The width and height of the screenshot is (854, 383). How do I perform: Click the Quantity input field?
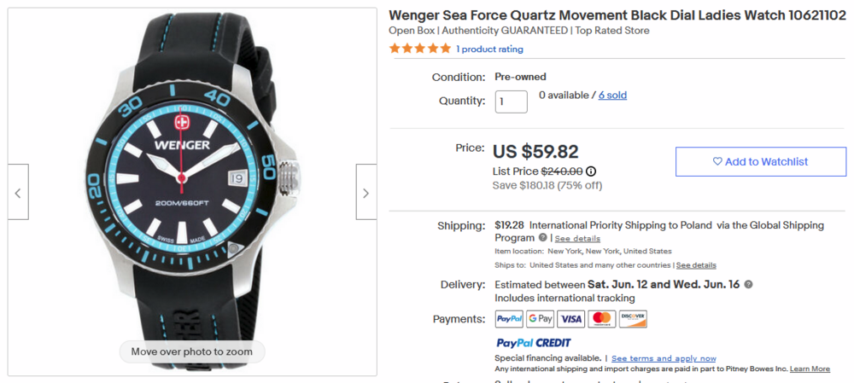click(512, 102)
